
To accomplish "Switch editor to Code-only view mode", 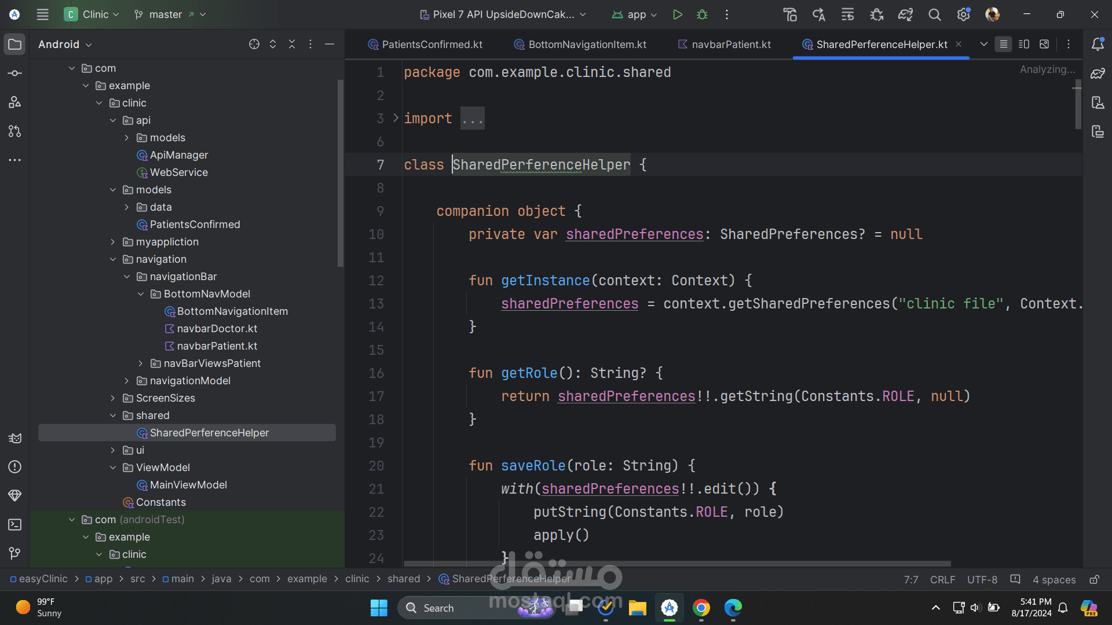I will point(1003,44).
